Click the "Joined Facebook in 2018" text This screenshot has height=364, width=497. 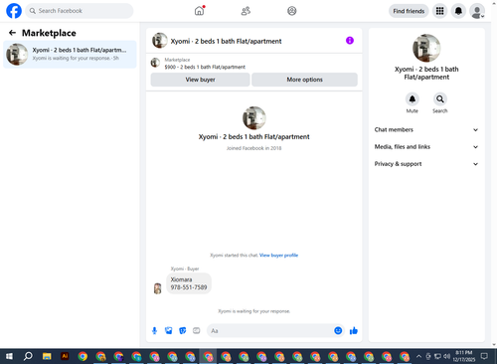[x=254, y=148]
